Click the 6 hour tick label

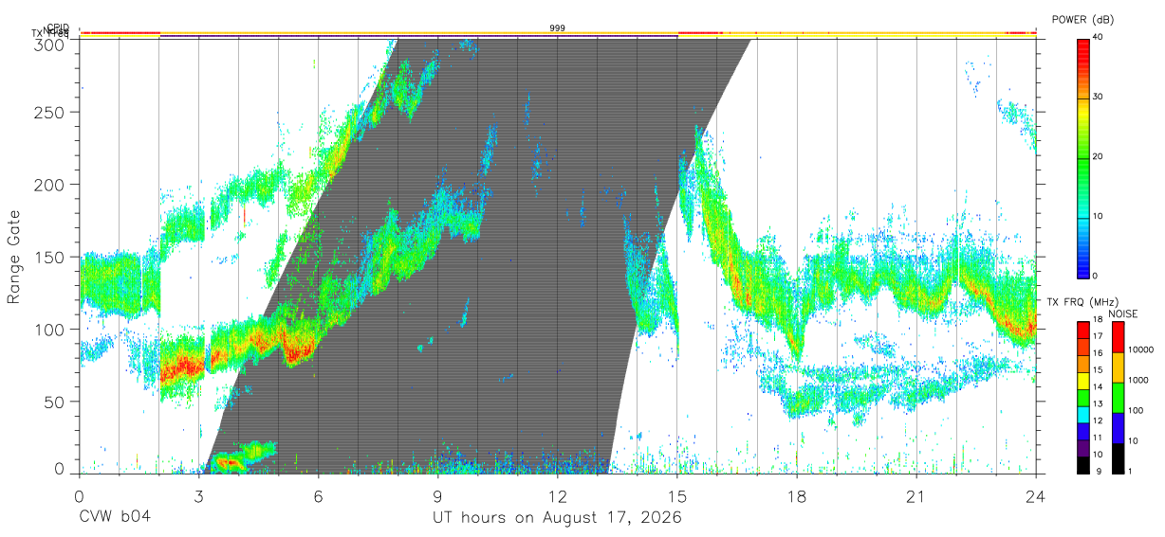coord(319,496)
